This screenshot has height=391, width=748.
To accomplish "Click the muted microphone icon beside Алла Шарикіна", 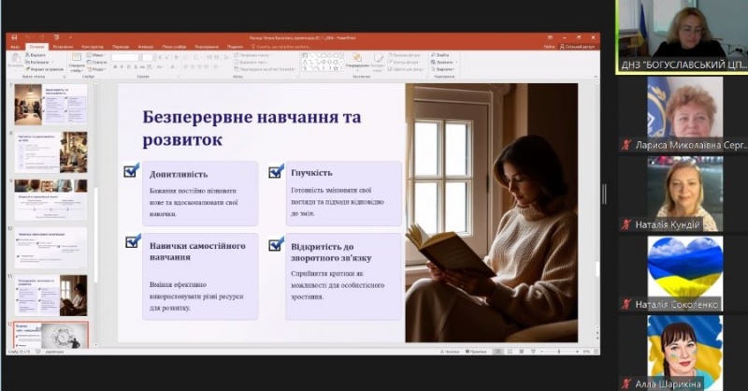I will 627,384.
